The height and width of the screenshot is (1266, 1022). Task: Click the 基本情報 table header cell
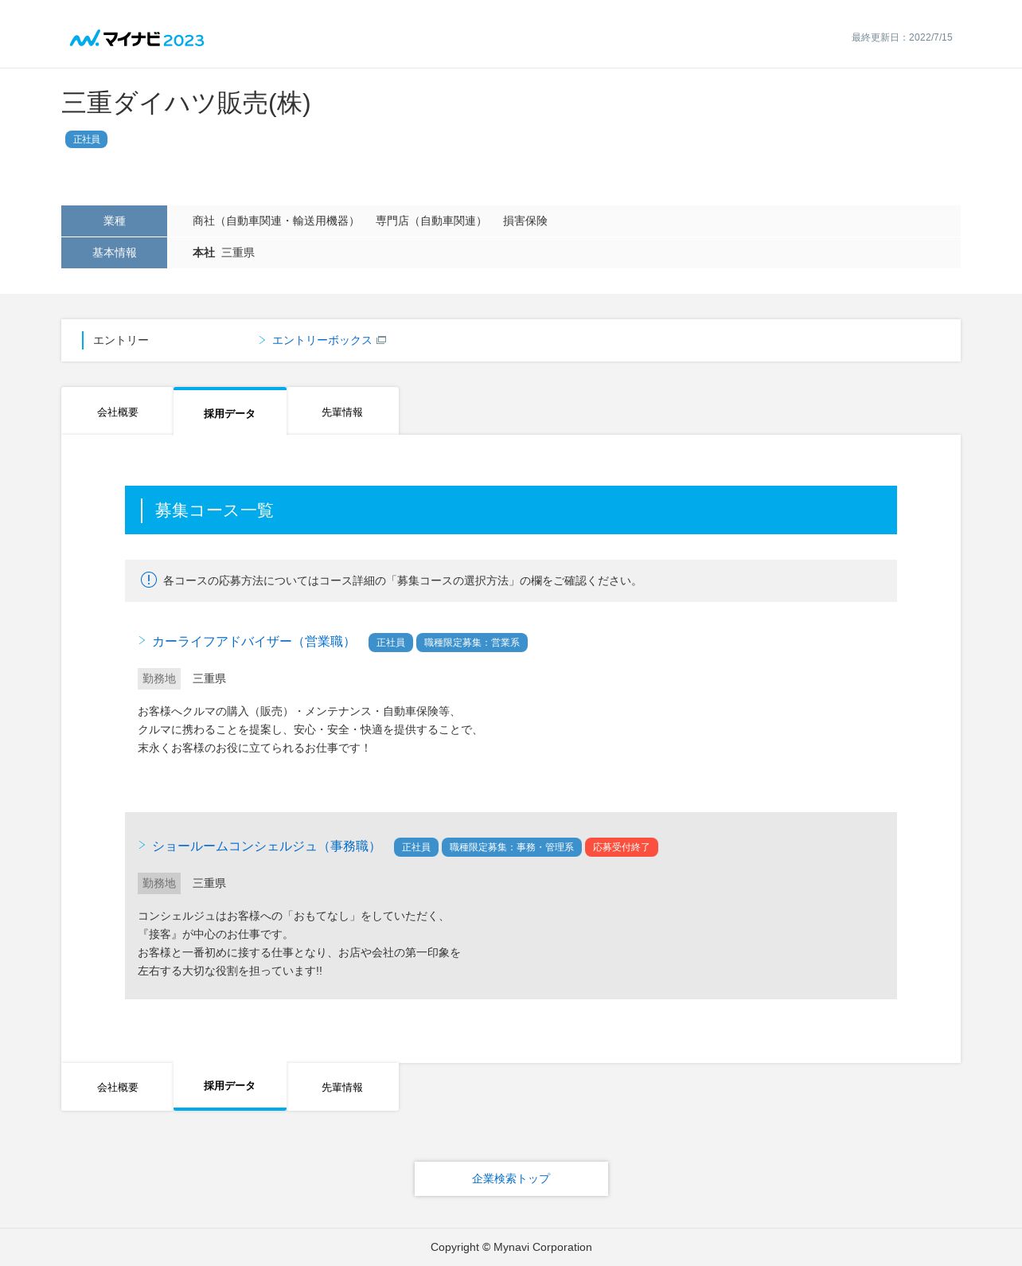114,252
